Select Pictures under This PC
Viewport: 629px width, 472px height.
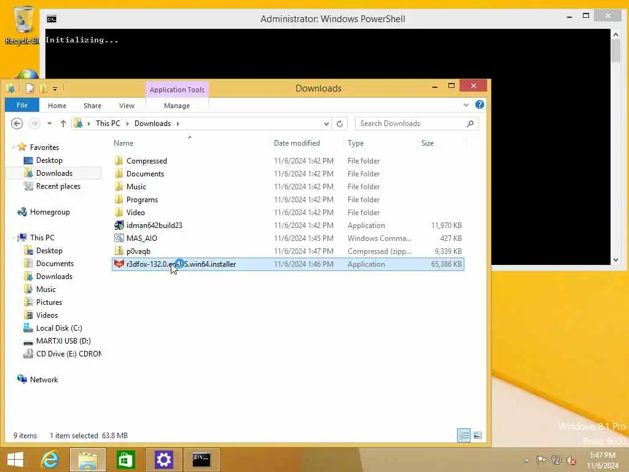click(49, 302)
